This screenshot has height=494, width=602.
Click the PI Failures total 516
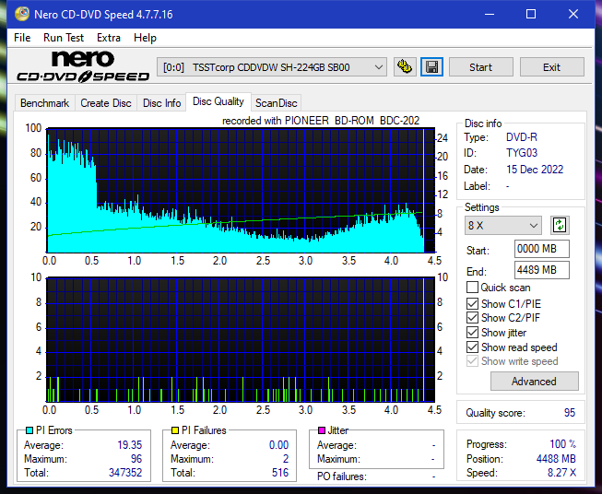[x=280, y=473]
